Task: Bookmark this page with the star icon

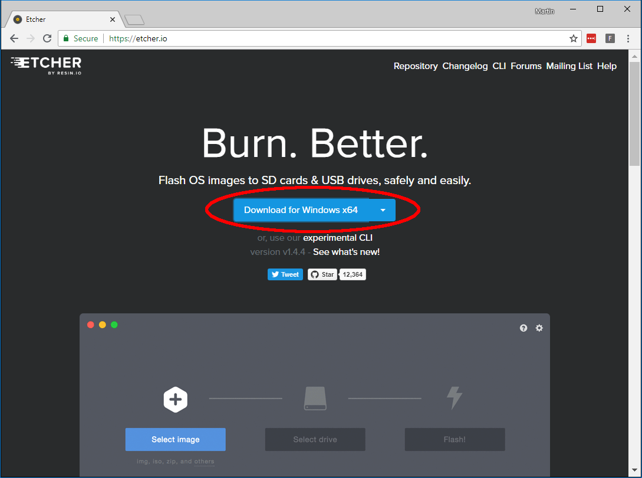Action: 573,38
